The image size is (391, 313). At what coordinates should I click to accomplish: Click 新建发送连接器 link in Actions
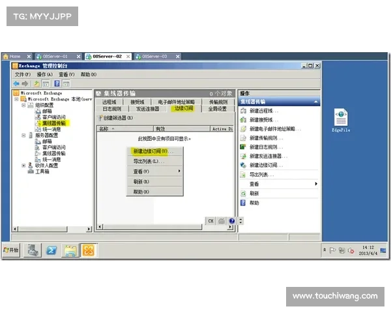pyautogui.click(x=268, y=156)
